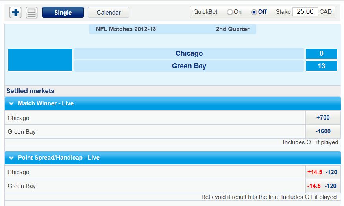
Task: Click the QuickBet label
Action: pyautogui.click(x=205, y=12)
